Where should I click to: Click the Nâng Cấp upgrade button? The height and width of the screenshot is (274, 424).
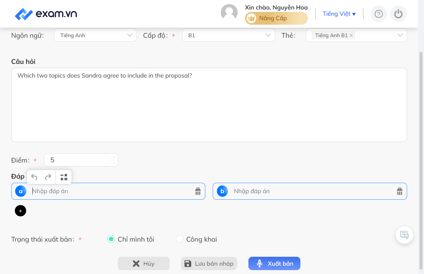(276, 18)
